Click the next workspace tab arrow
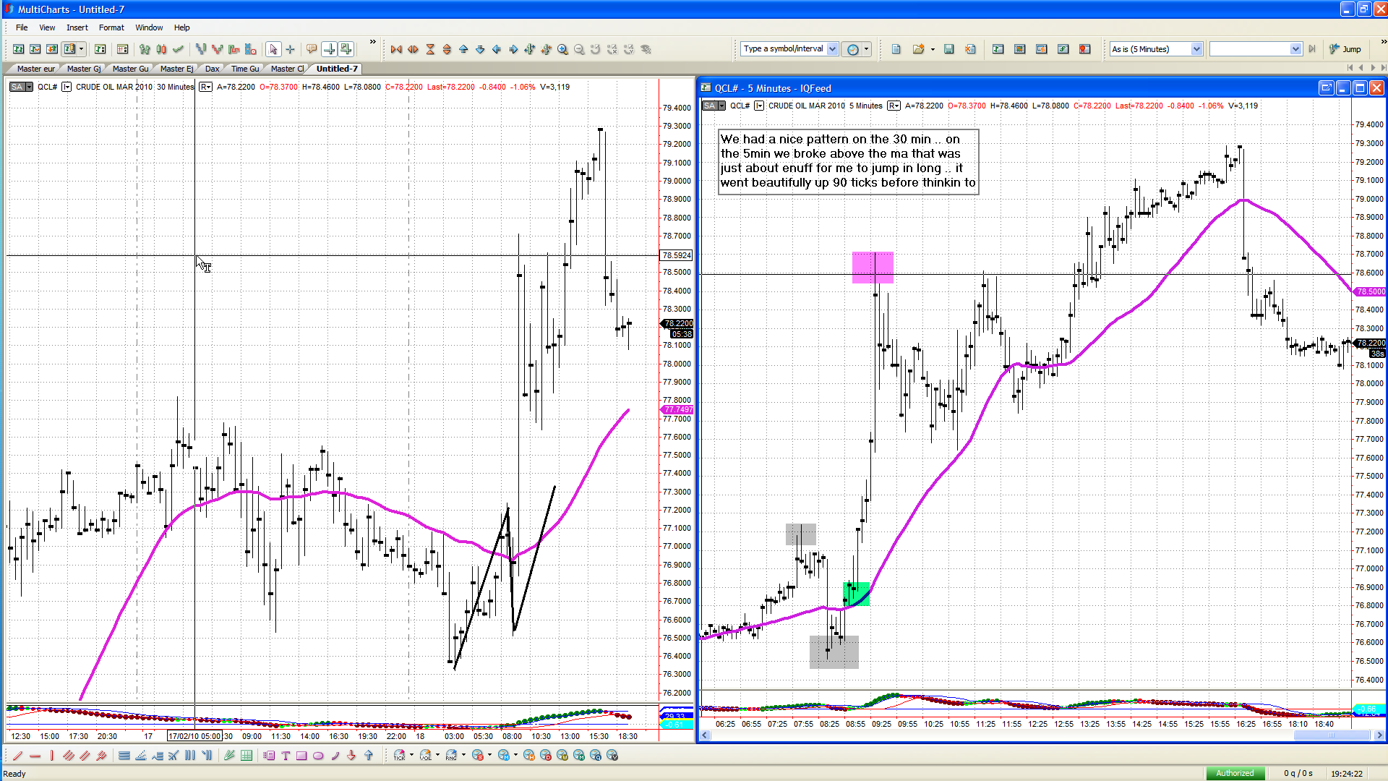The height and width of the screenshot is (781, 1388). pos(1373,68)
